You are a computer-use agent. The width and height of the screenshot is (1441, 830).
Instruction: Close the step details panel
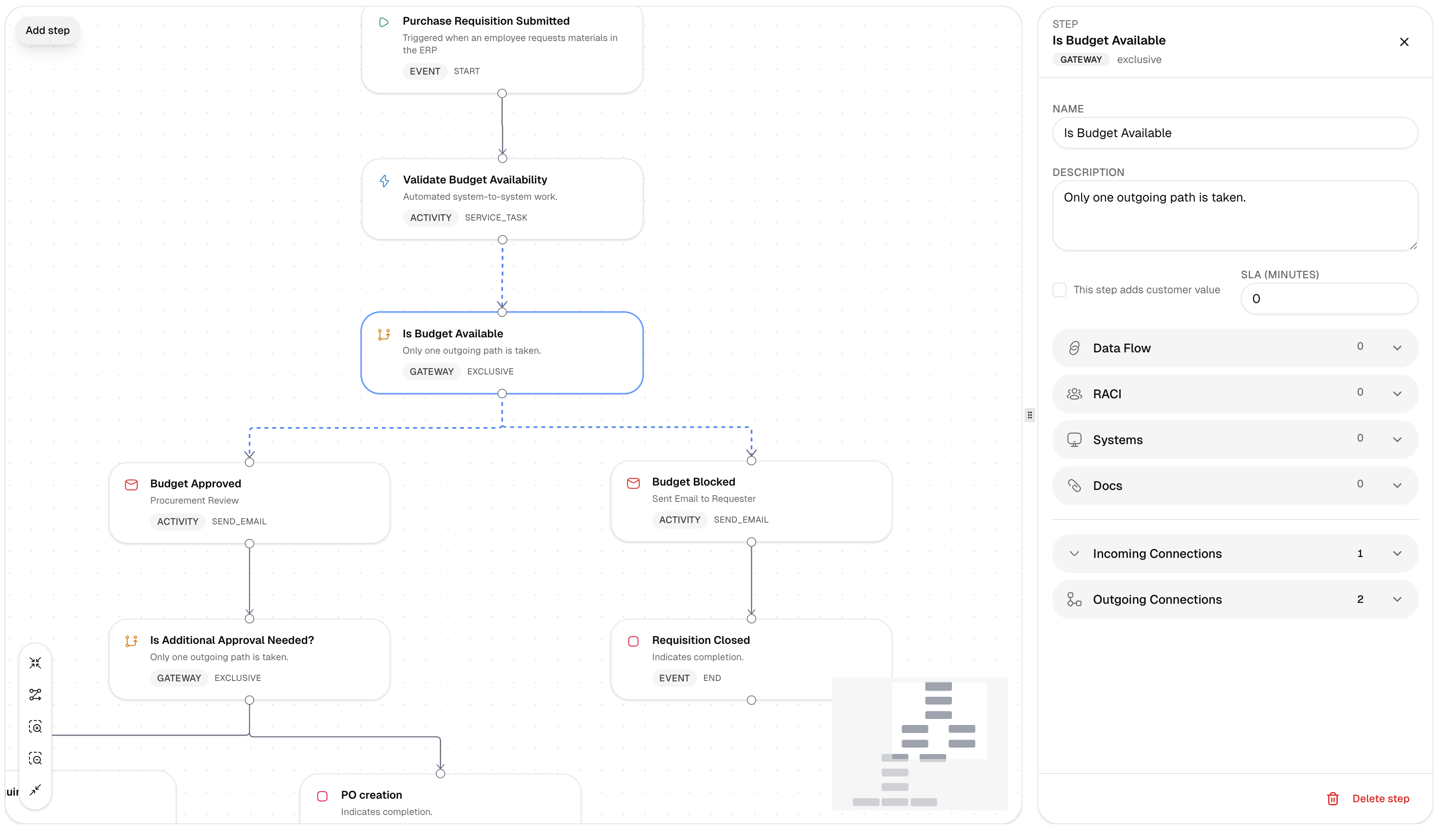[1404, 41]
